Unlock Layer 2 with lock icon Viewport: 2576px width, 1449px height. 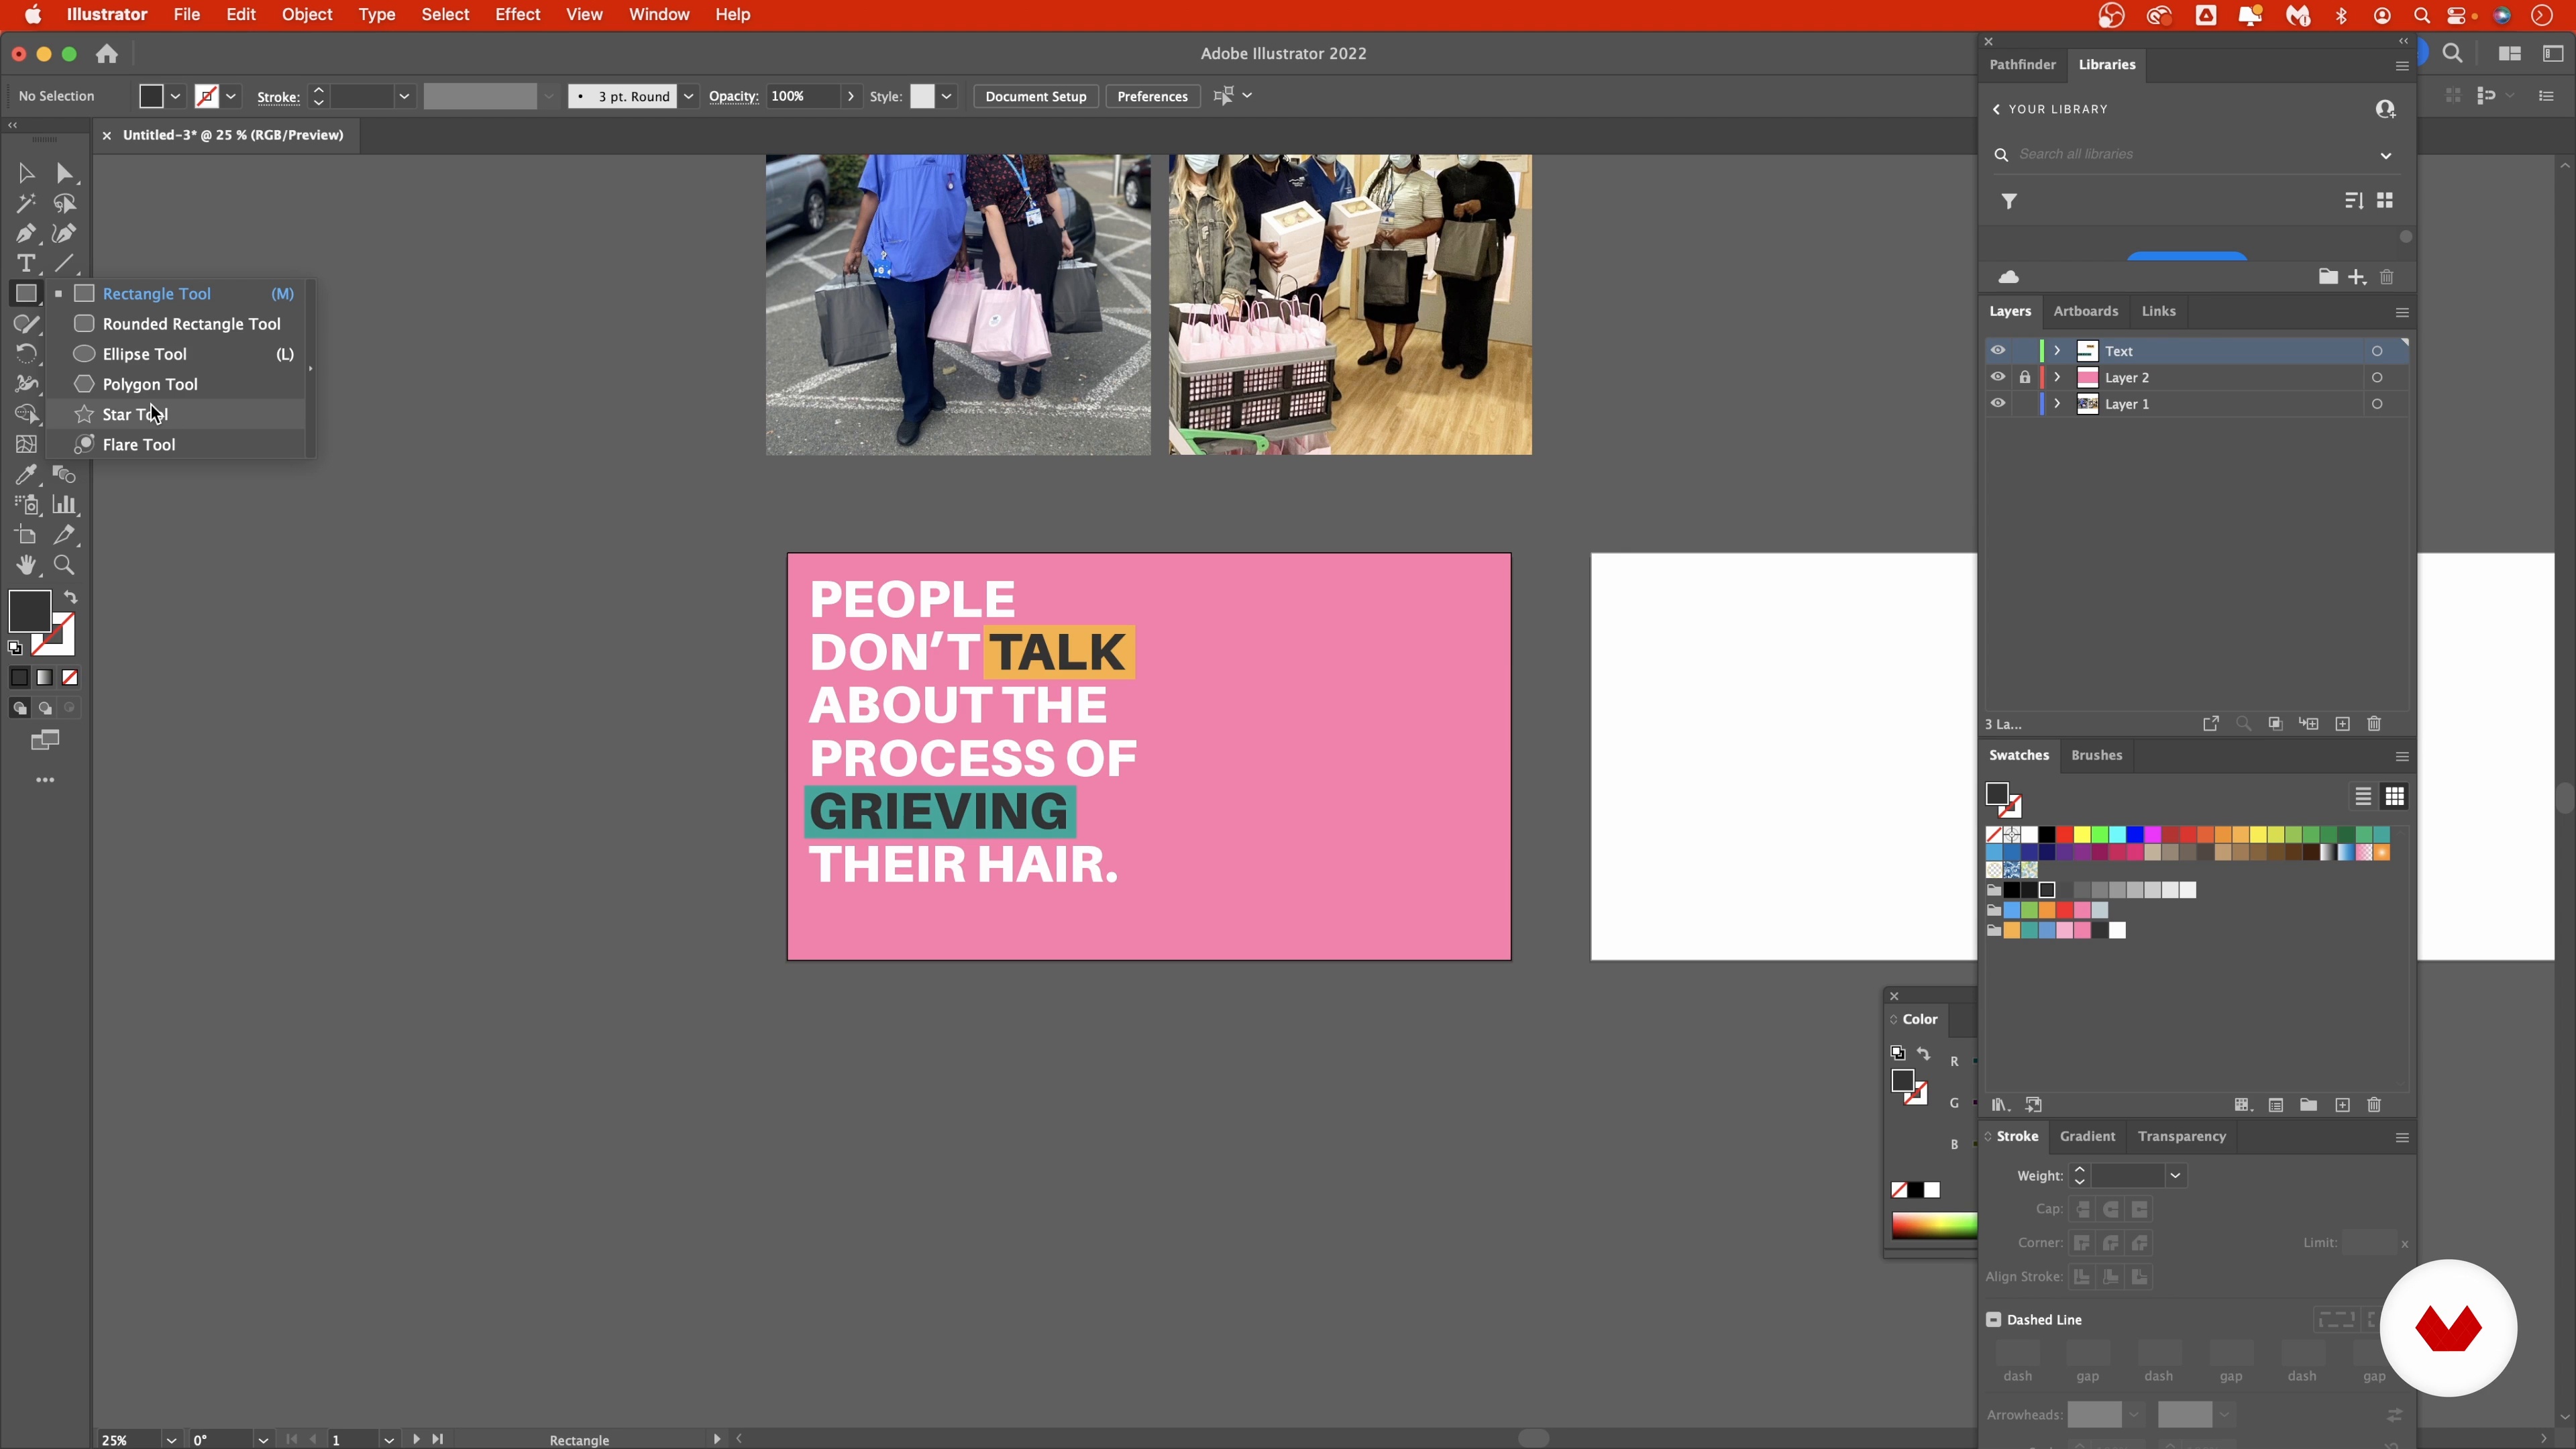[2024, 377]
